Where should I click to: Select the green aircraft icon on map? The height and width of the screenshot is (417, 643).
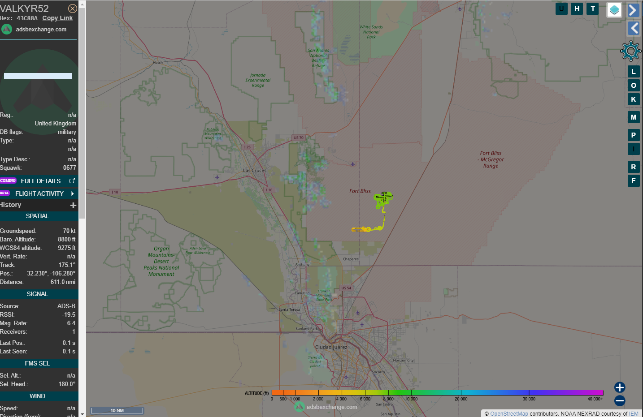[x=384, y=197]
